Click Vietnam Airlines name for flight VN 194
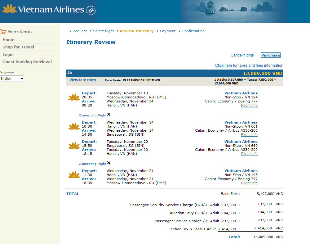 [x=241, y=93]
